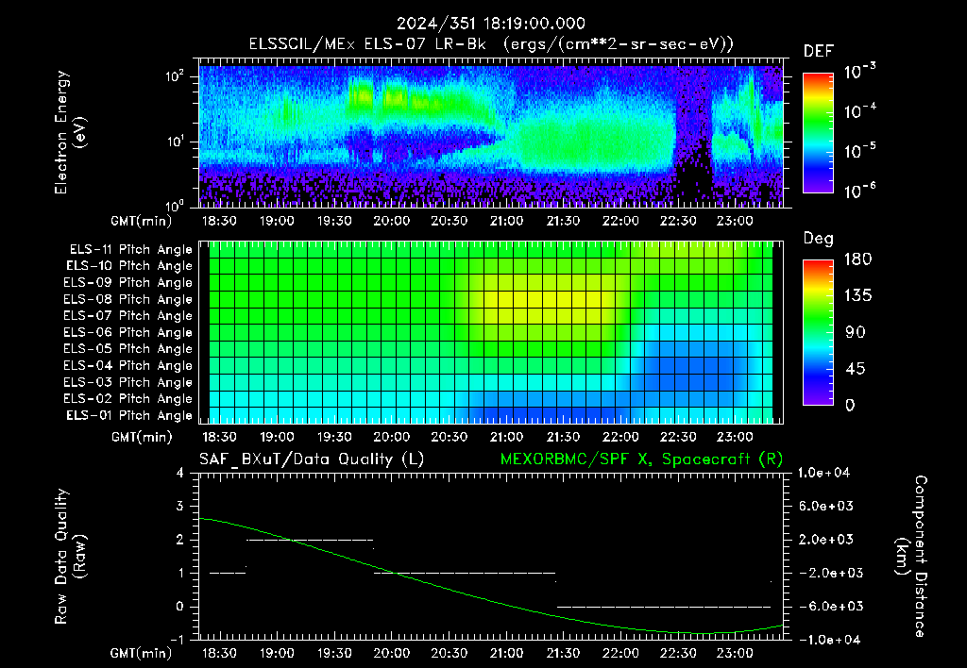Click the Deg pitch angle color bar
Image resolution: width=967 pixels, height=668 pixels.
[x=818, y=332]
